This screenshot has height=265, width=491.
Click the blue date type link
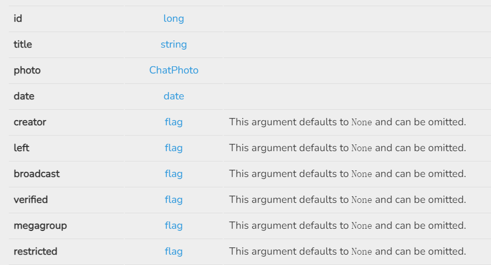click(x=174, y=96)
